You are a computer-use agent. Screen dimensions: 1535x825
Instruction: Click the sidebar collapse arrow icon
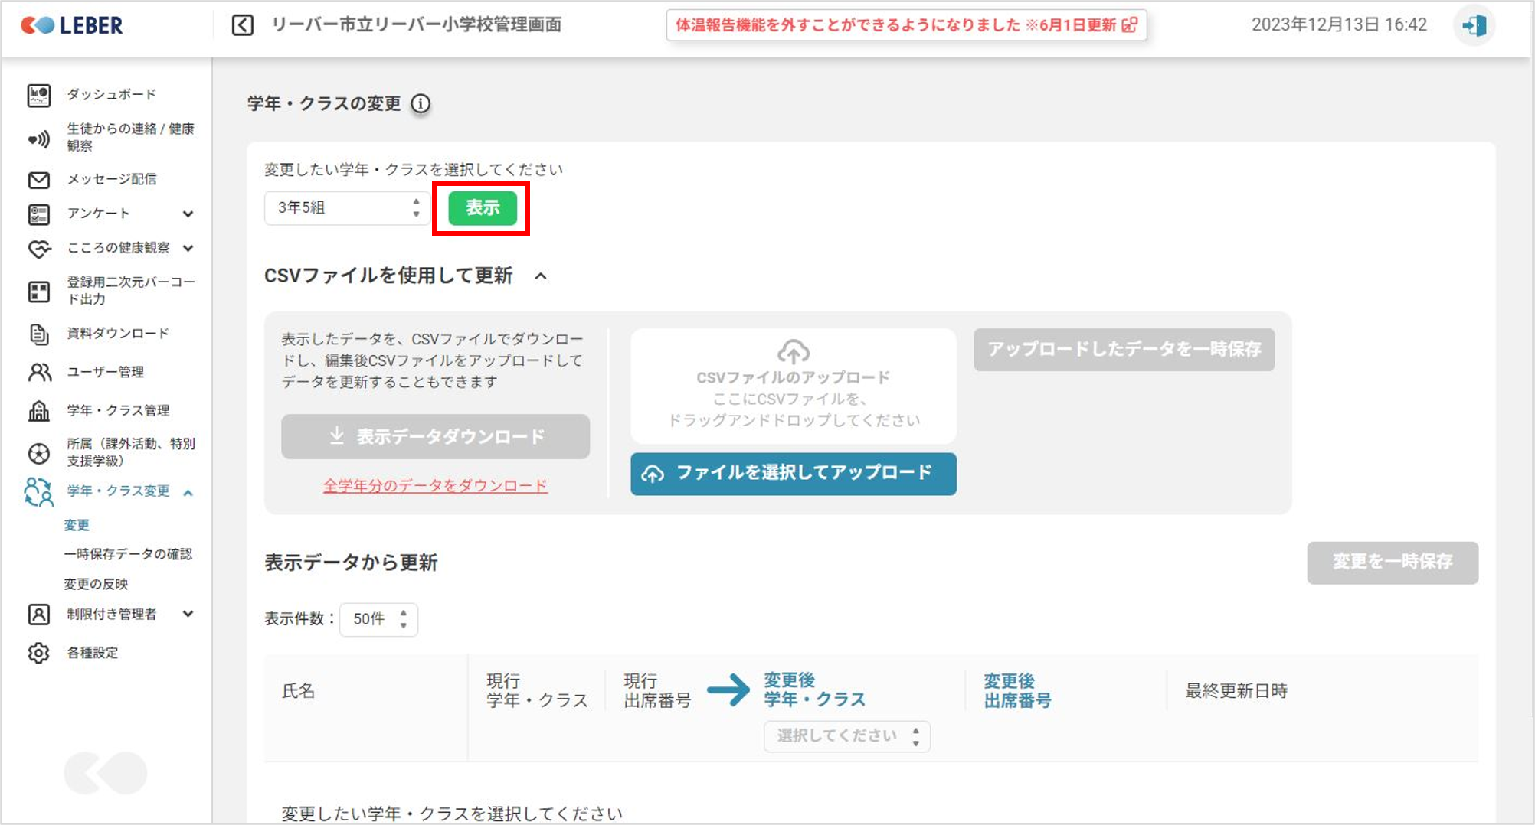[x=242, y=25]
